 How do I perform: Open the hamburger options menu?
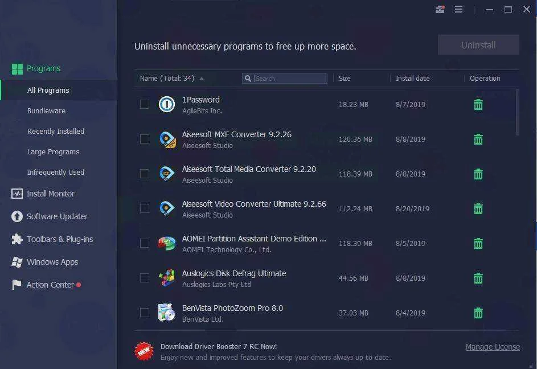pos(458,9)
